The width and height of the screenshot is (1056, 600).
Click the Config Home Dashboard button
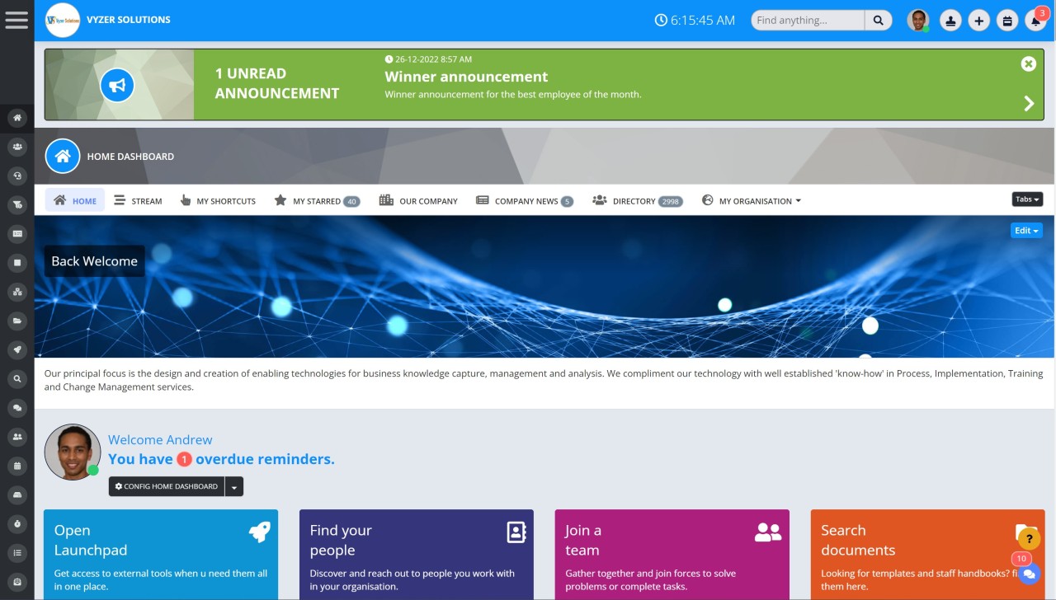coord(165,486)
